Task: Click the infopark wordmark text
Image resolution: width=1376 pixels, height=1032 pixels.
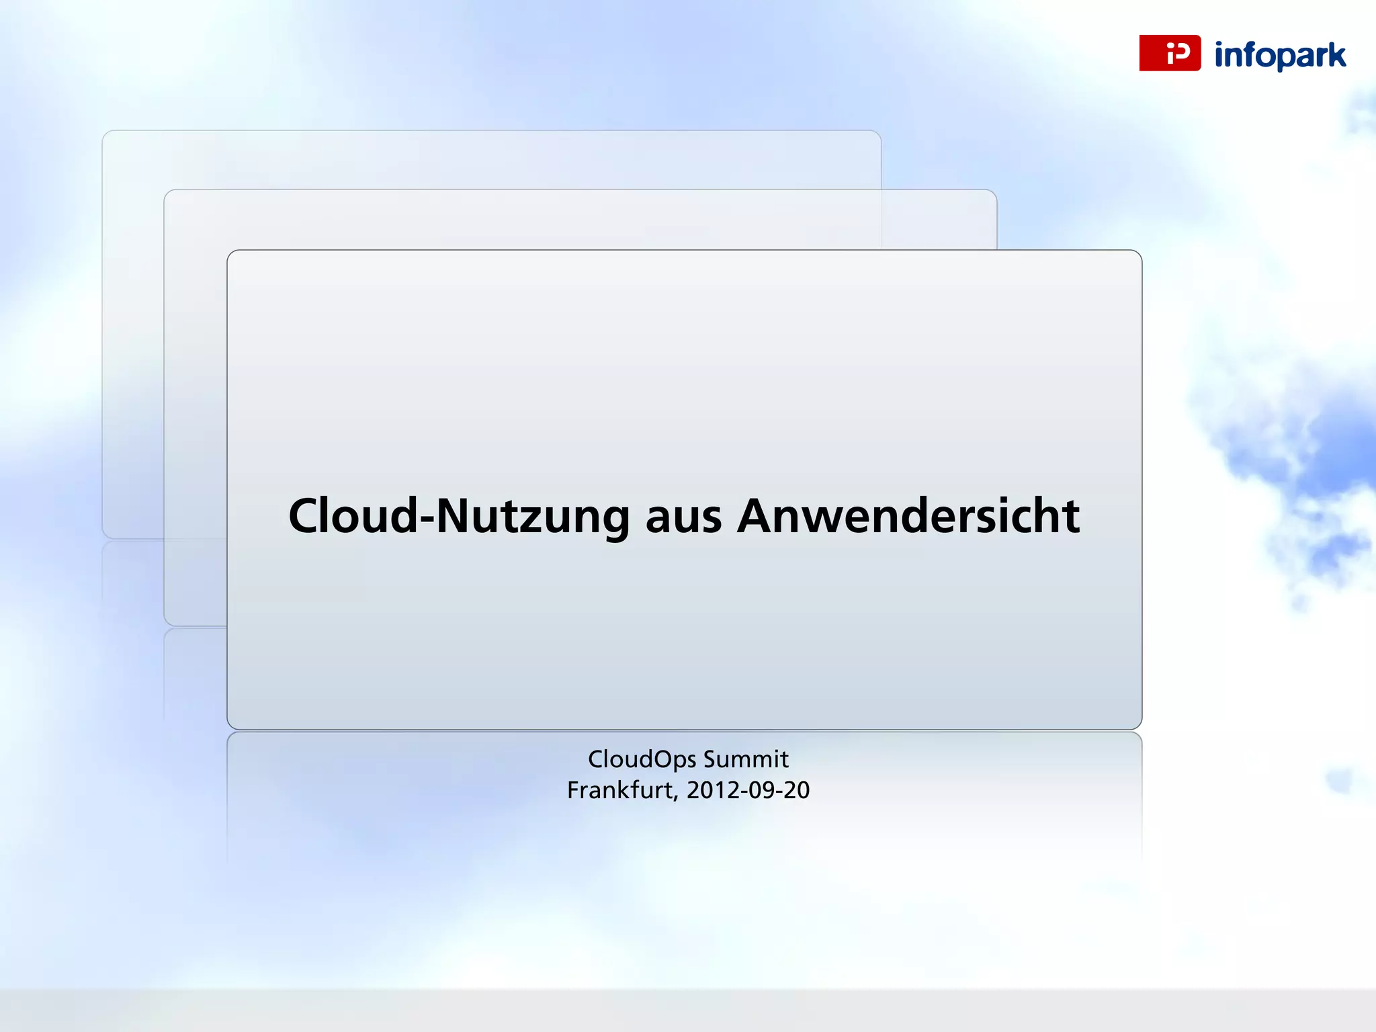Action: click(x=1280, y=55)
